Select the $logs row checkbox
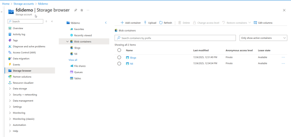This screenshot has height=137, width=291. (x=119, y=58)
